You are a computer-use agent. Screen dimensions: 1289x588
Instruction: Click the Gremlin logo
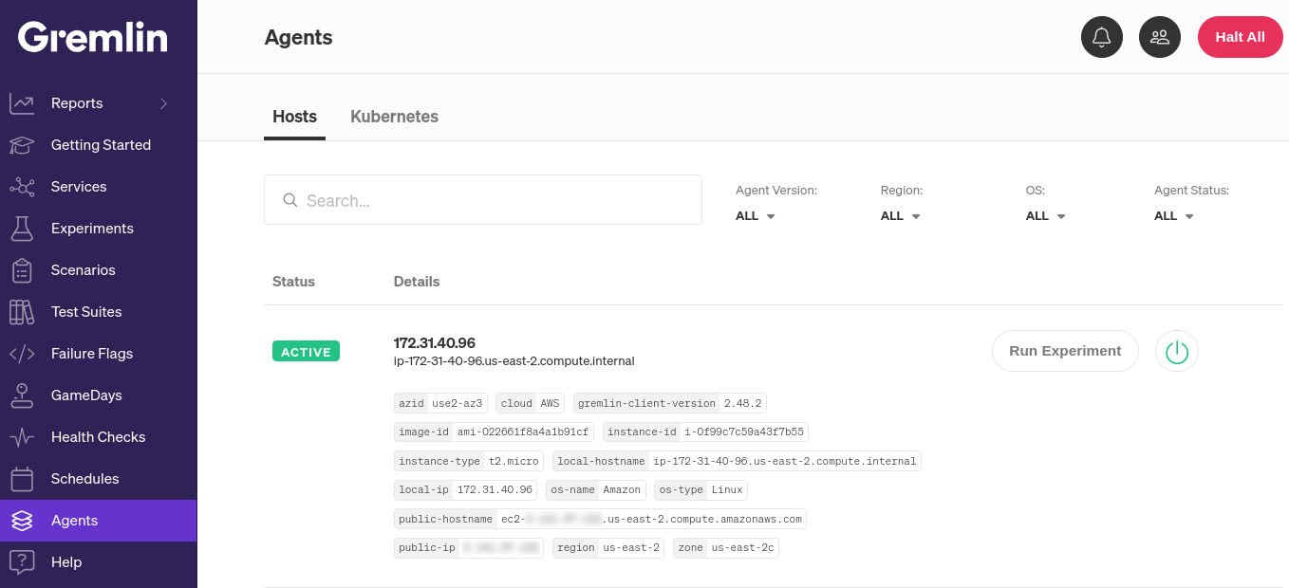coord(93,37)
